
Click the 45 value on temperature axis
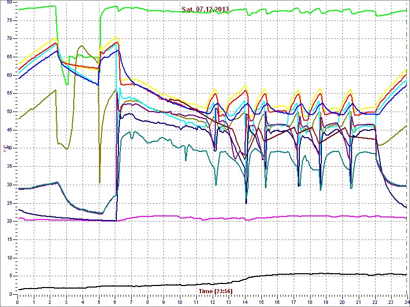point(9,130)
